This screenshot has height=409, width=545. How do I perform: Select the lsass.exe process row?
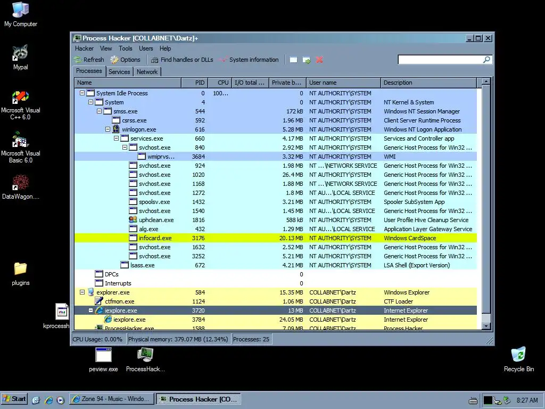pyautogui.click(x=276, y=265)
